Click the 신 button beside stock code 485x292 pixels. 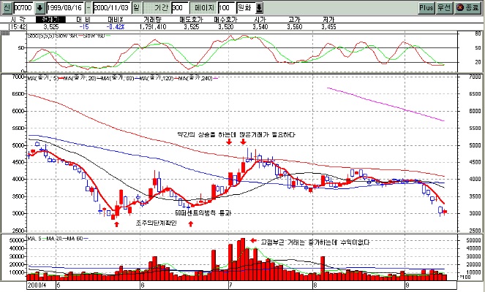tap(7, 8)
